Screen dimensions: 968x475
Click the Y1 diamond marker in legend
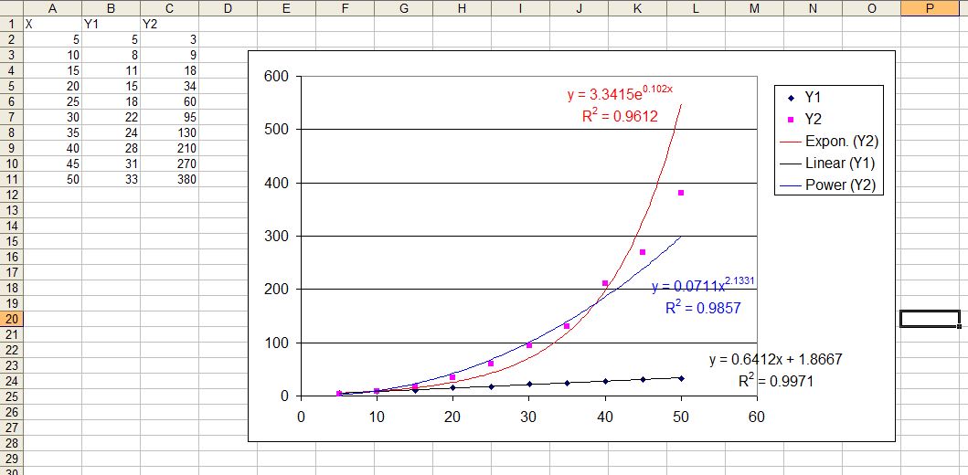point(791,98)
